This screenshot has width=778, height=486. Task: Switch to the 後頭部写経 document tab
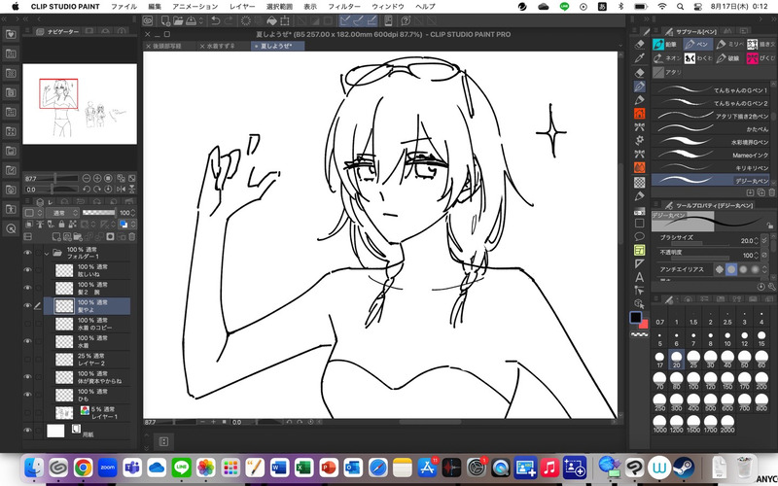(168, 46)
